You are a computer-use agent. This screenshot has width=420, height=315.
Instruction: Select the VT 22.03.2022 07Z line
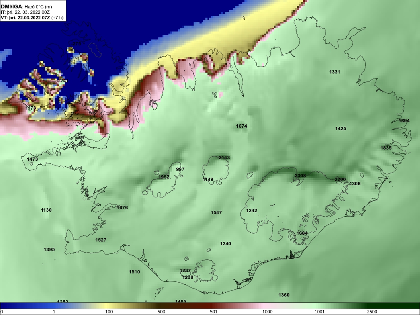point(32,18)
